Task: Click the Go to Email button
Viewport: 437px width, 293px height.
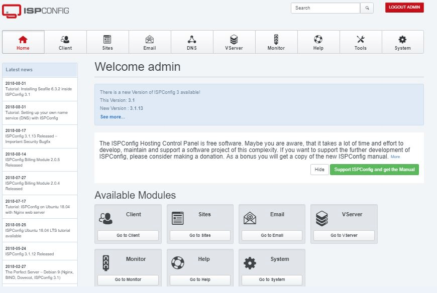Action: pyautogui.click(x=272, y=235)
